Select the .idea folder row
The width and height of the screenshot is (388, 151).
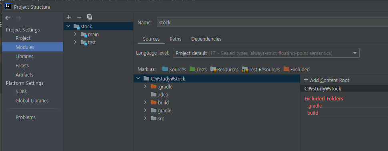[x=217, y=94]
